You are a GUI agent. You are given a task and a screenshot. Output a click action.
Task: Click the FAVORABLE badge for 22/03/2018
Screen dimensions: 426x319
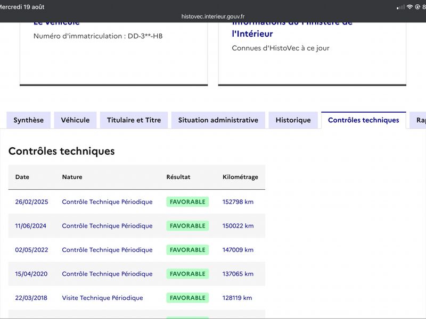click(187, 298)
